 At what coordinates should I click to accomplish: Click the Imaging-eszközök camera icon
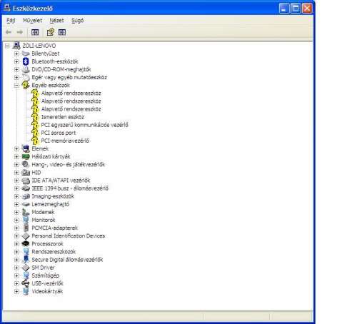26,196
